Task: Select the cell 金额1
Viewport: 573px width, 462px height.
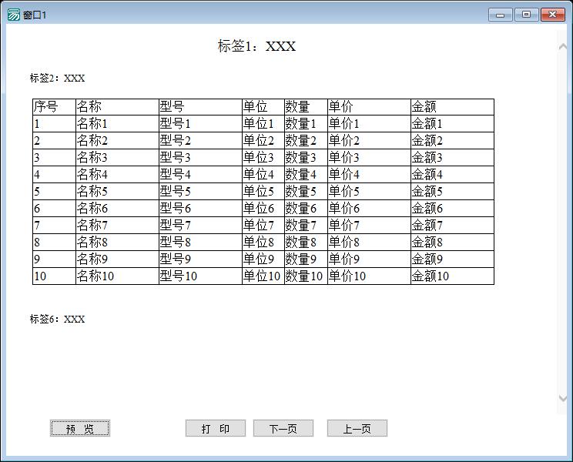Action: pyautogui.click(x=453, y=124)
